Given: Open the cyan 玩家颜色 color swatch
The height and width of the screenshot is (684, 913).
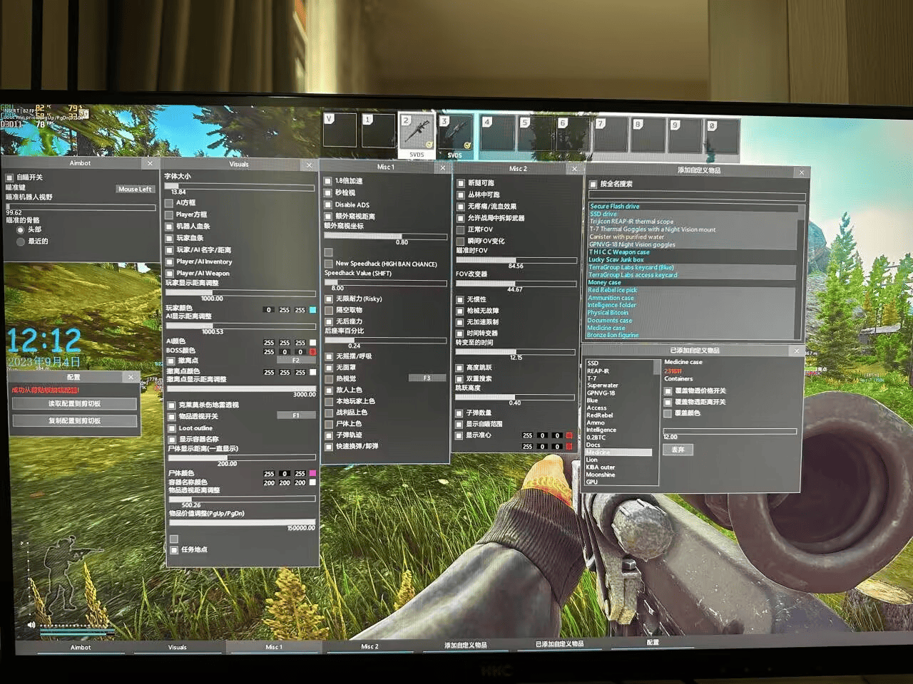Looking at the screenshot, I should click(x=312, y=310).
